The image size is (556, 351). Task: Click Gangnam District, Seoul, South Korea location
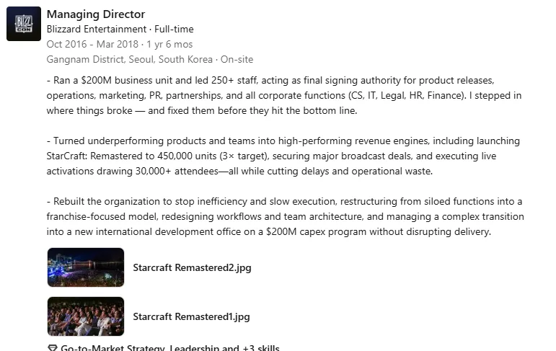coord(129,59)
